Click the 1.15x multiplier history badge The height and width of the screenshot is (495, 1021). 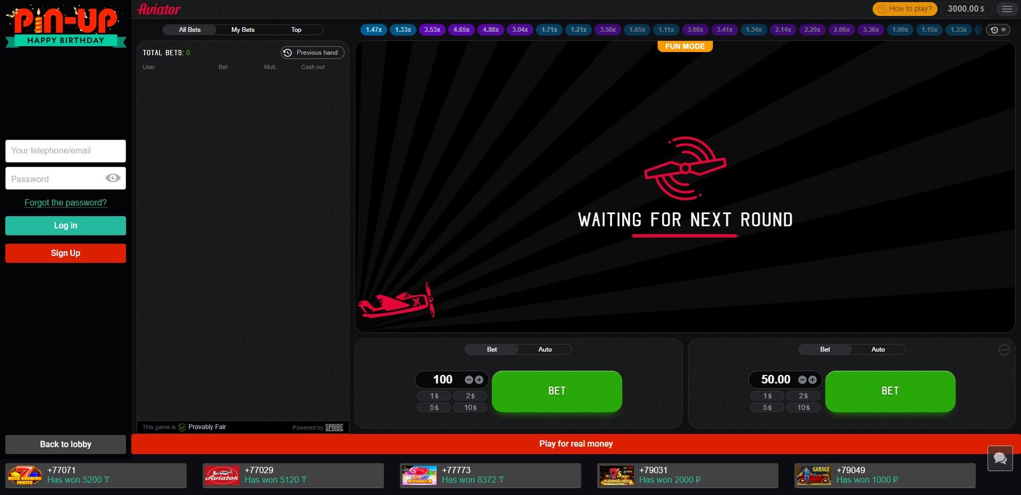pyautogui.click(x=930, y=30)
